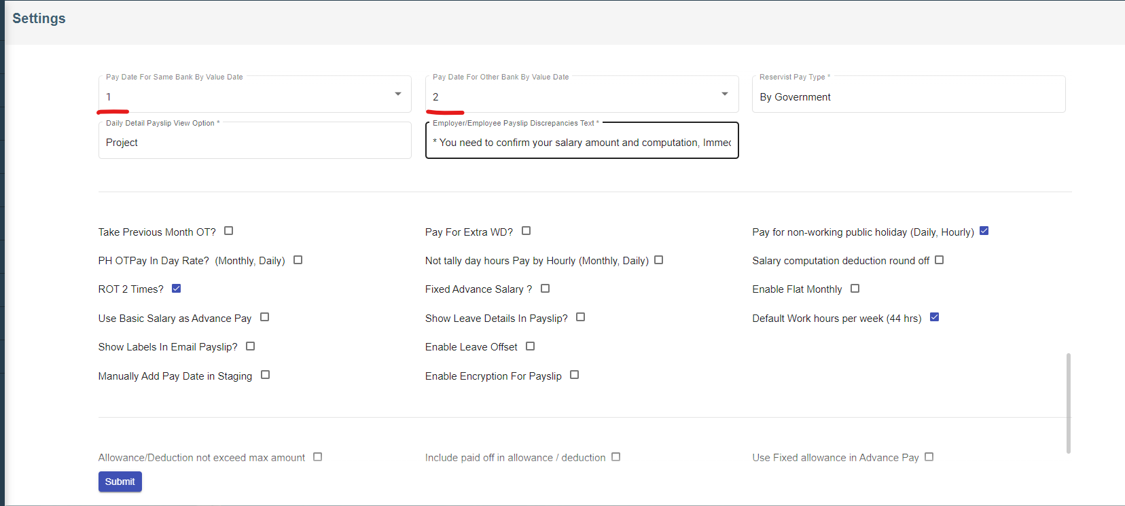
Task: Toggle Manually Add Pay Date in Staging
Action: 266,375
